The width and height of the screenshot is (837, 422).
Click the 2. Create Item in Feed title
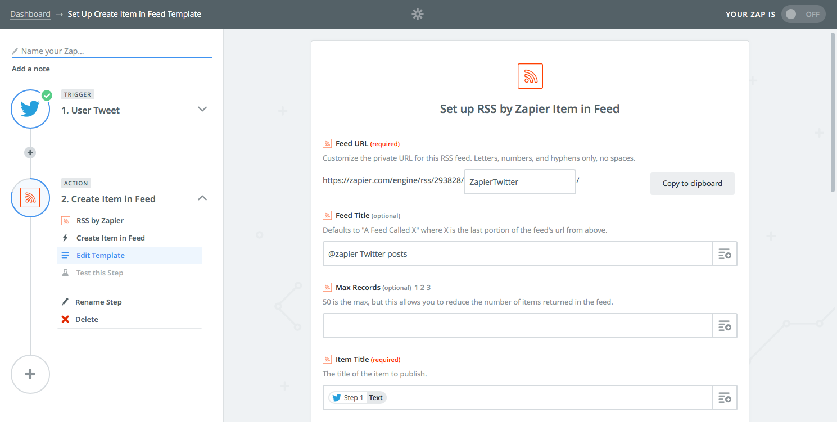tap(108, 199)
